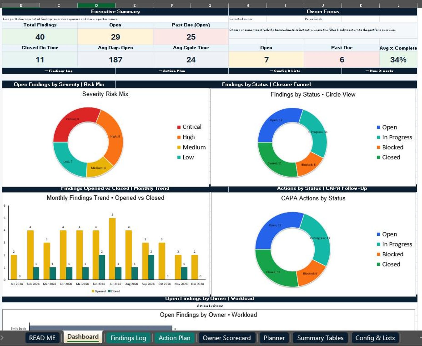Select the Config & Lists sheet tab
This screenshot has height=346, width=422.
coord(375,338)
